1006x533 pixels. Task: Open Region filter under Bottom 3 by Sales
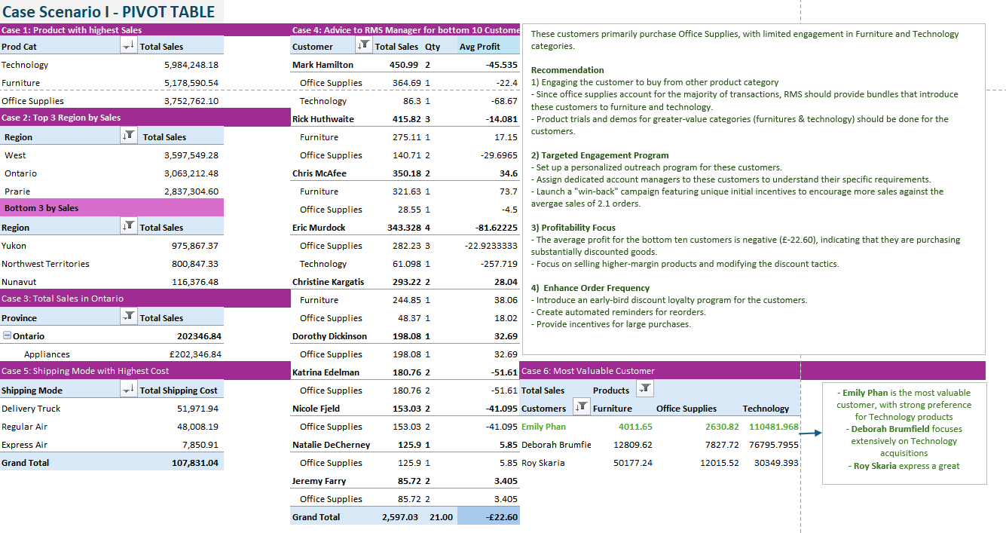click(x=129, y=227)
